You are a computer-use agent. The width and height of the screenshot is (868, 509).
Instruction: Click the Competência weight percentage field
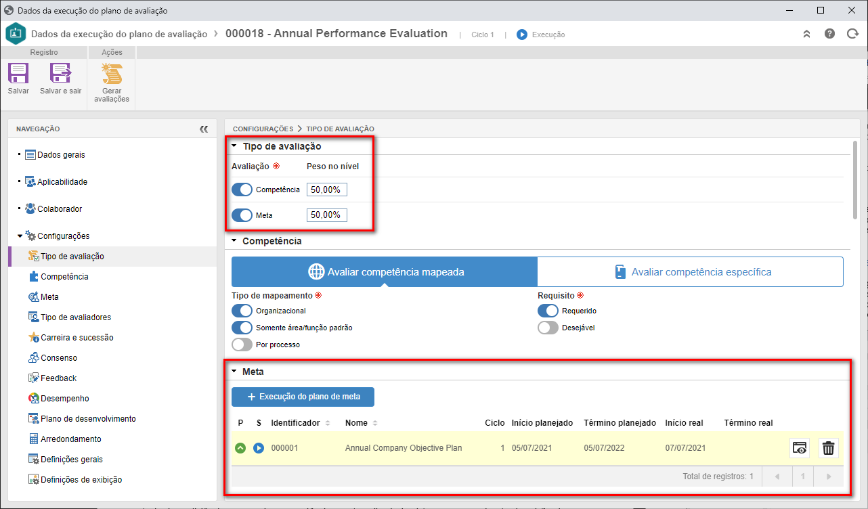(x=327, y=190)
